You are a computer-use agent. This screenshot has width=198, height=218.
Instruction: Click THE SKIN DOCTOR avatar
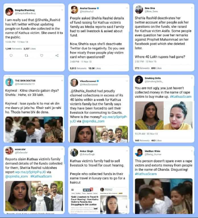(9, 82)
